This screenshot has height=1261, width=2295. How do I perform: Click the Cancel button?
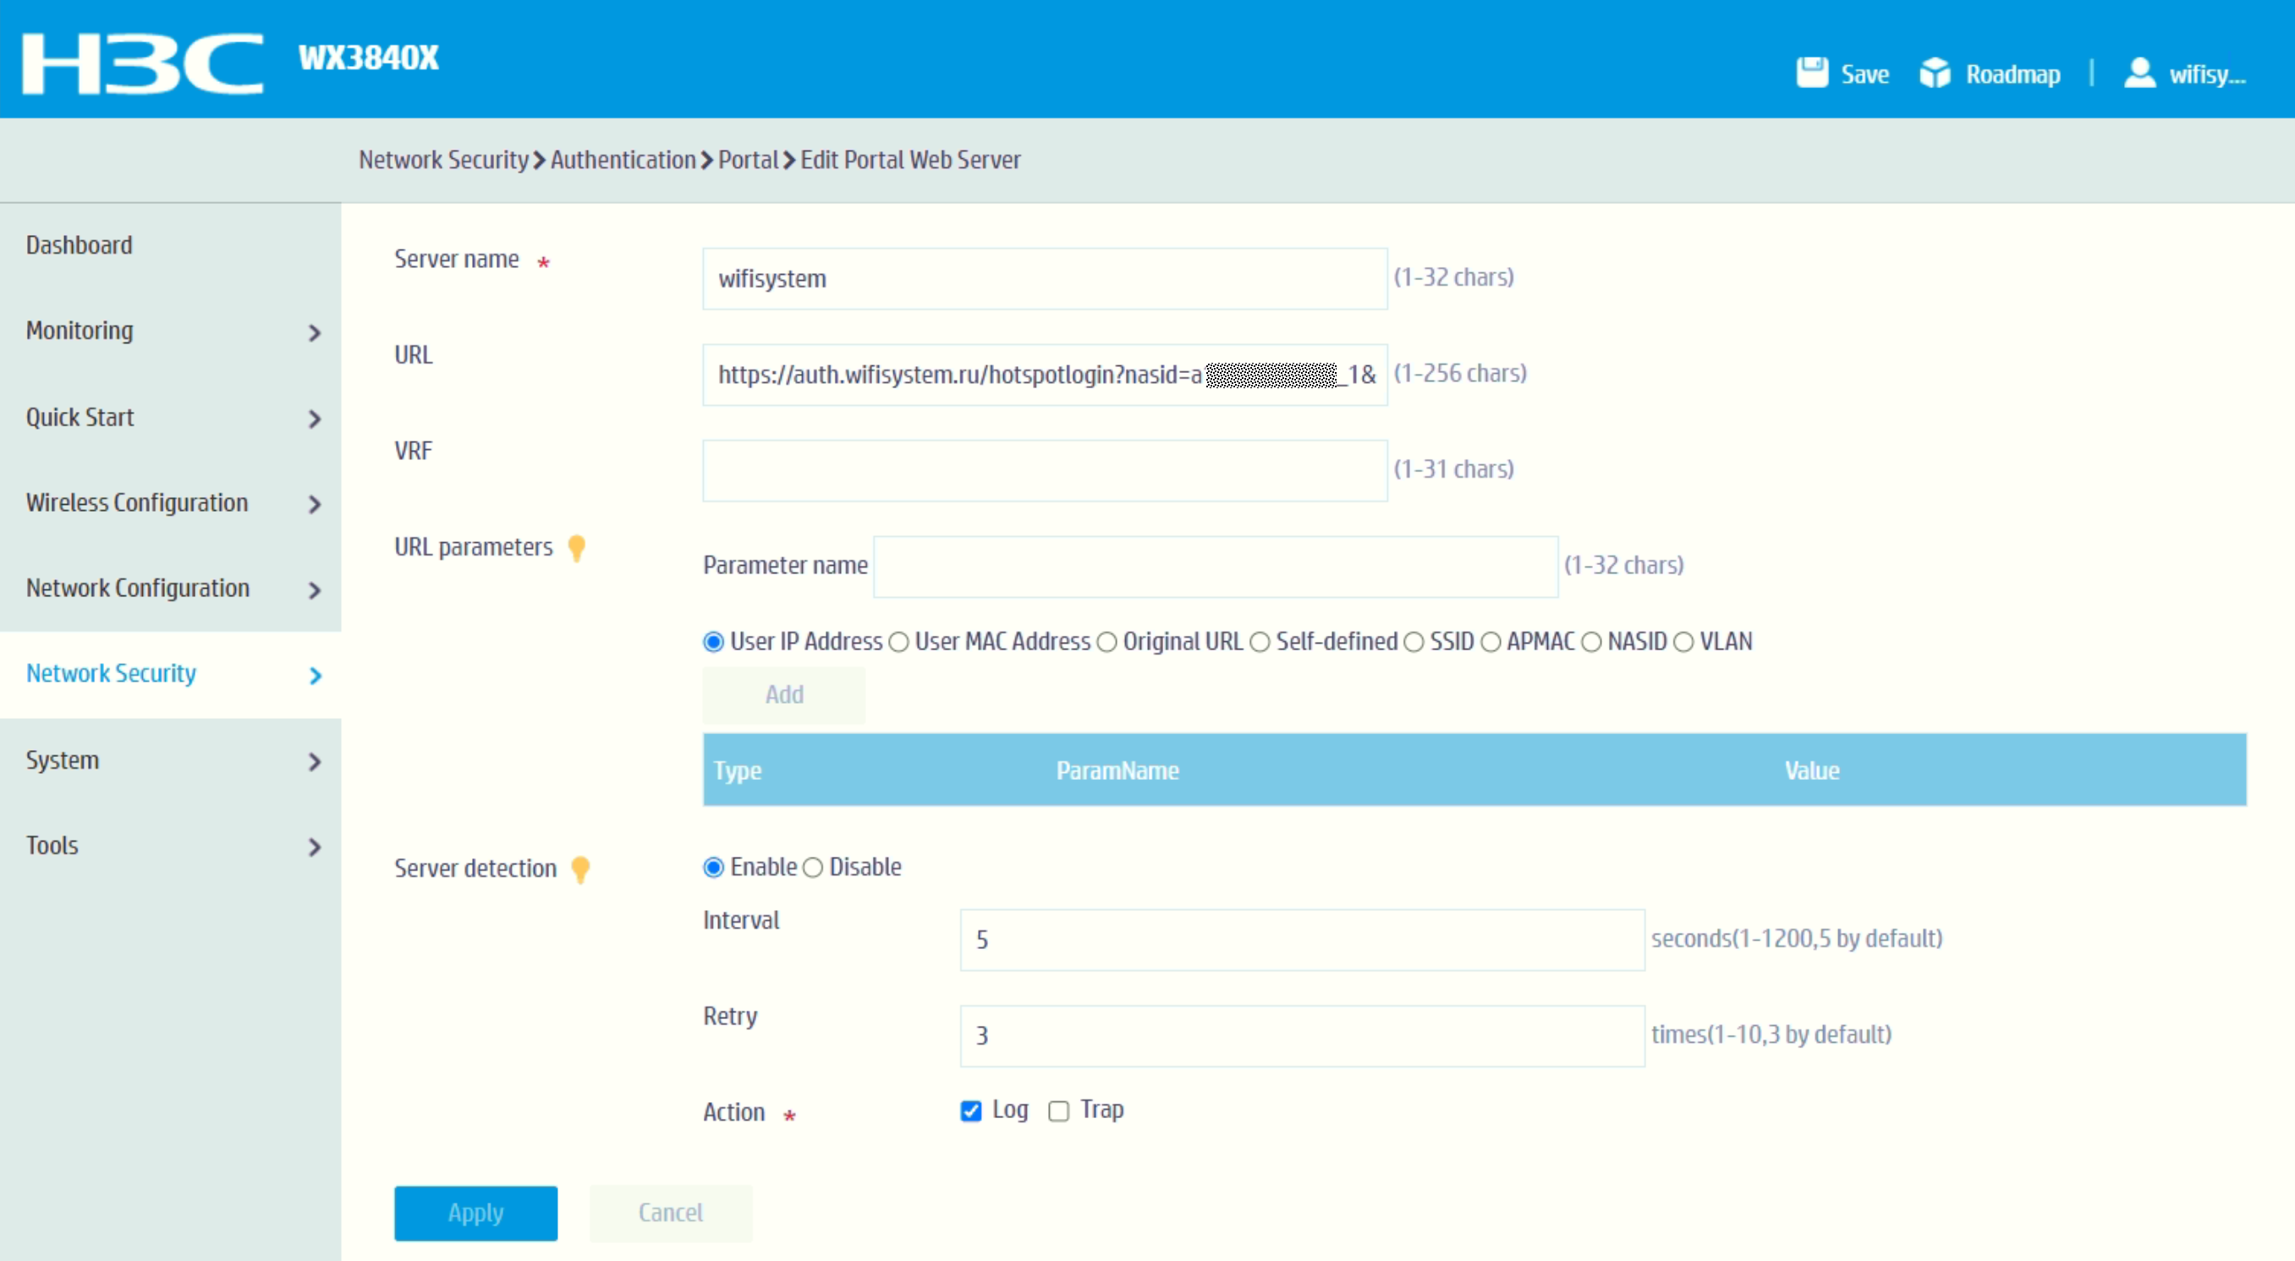670,1212
